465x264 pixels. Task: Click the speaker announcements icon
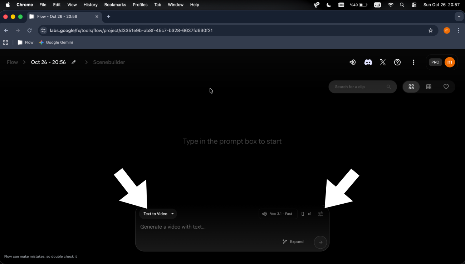pyautogui.click(x=353, y=62)
